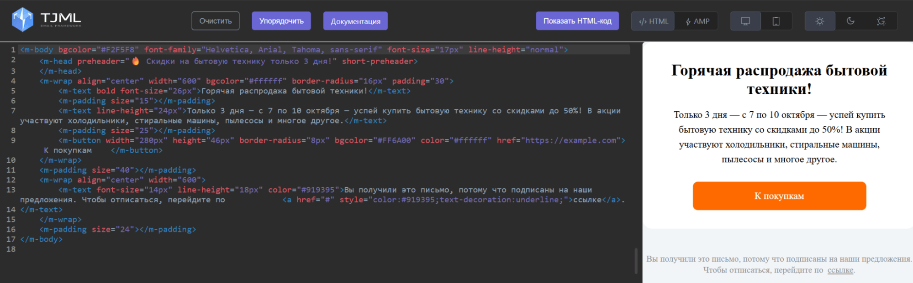
Task: Place cursor on empty line 18
Action: point(137,249)
